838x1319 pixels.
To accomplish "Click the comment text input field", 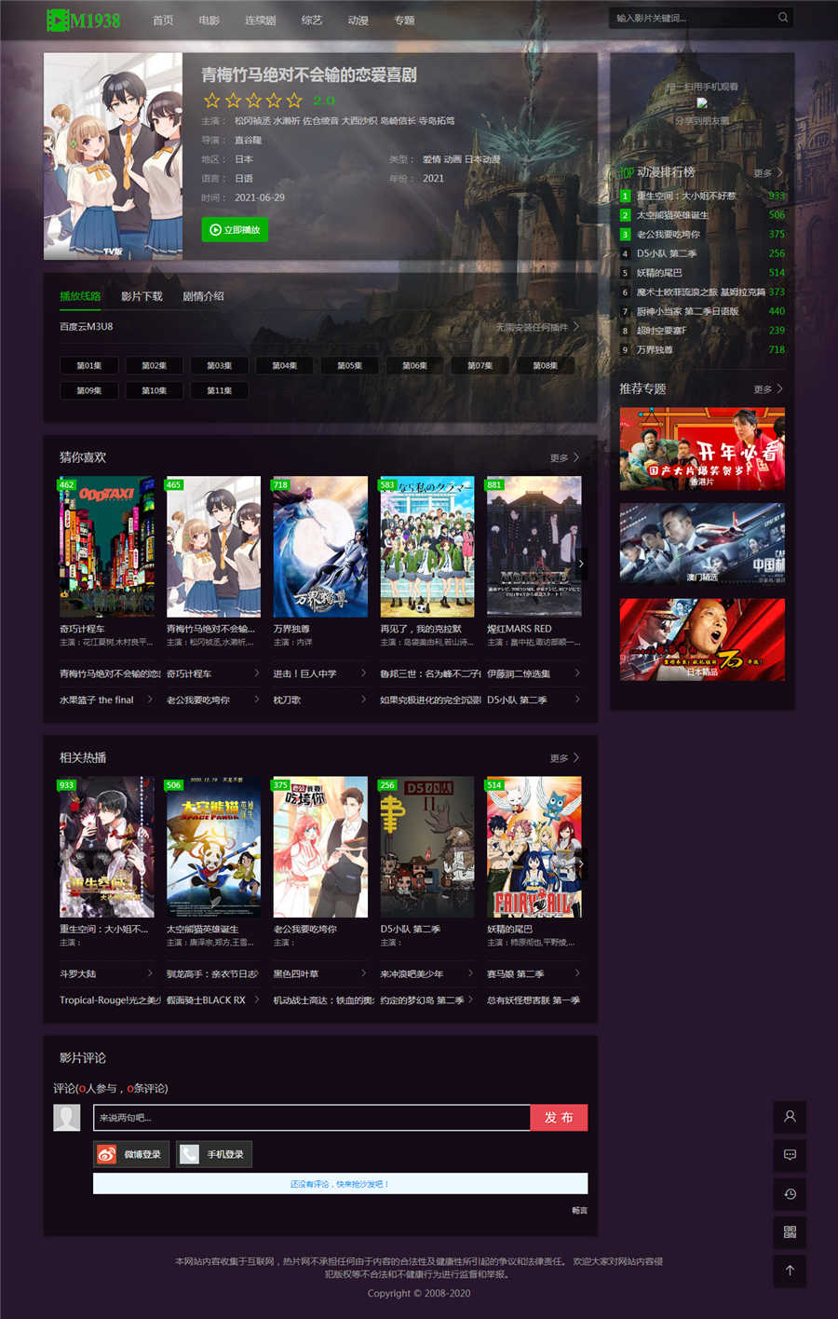I will (311, 1118).
